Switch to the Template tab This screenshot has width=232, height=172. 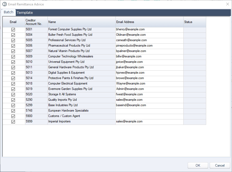click(25, 12)
